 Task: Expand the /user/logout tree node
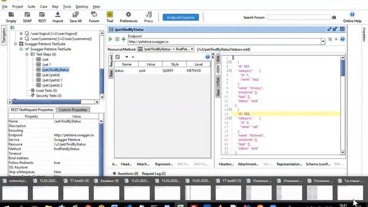tap(21, 33)
